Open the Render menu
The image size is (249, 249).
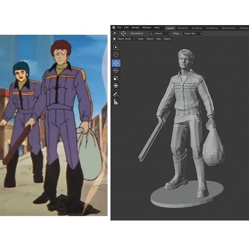(136, 28)
